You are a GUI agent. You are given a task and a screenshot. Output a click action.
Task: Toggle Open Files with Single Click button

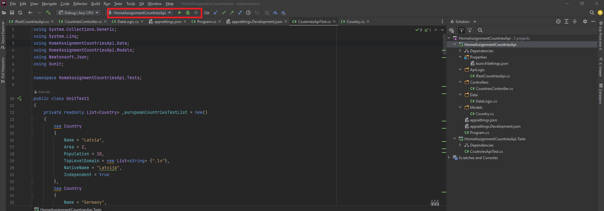(470, 30)
